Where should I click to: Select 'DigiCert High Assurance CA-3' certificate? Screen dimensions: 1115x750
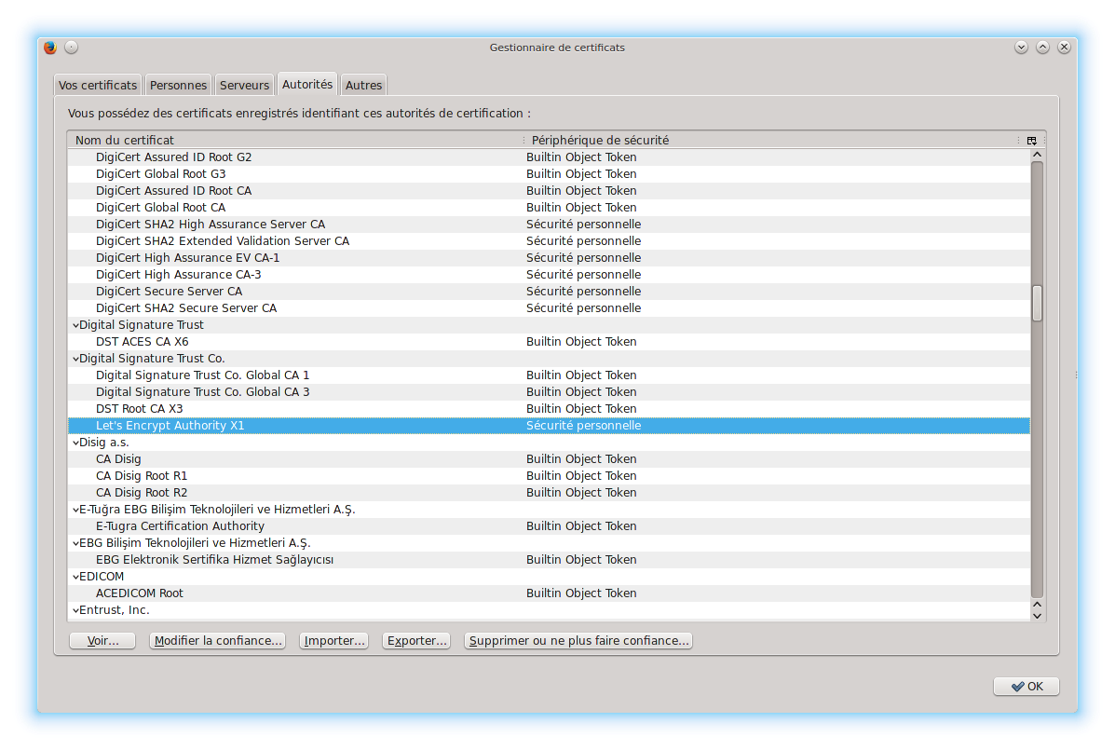[x=549, y=275]
